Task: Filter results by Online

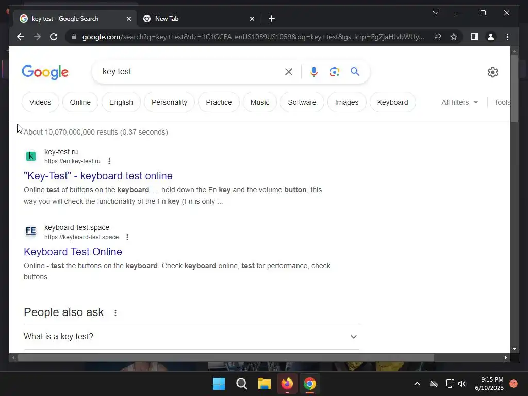Action: [80, 102]
